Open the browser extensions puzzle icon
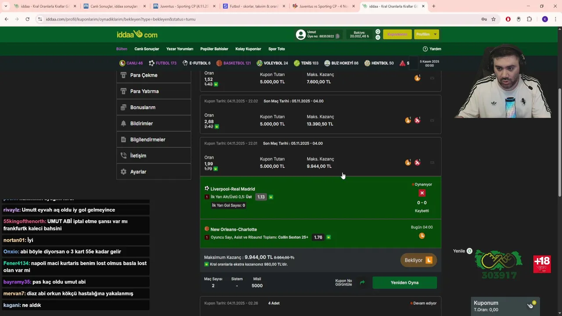Viewport: 562px width, 316px height. (x=529, y=19)
